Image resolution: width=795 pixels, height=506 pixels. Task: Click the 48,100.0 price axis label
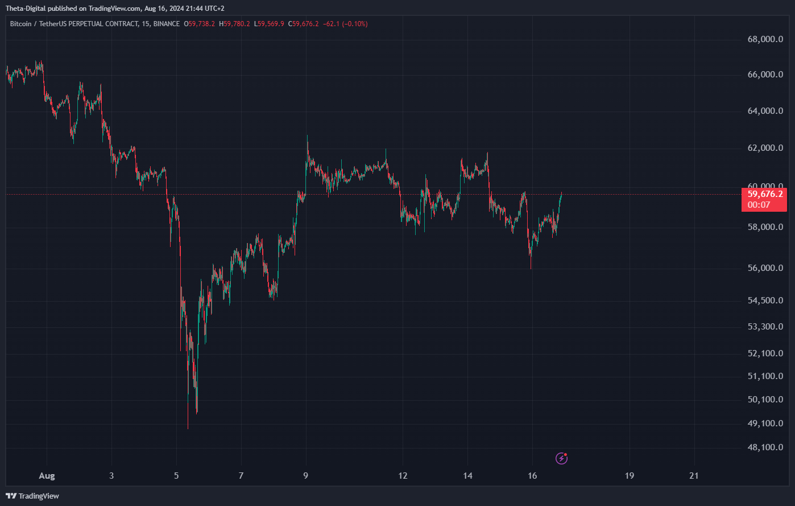coord(765,447)
